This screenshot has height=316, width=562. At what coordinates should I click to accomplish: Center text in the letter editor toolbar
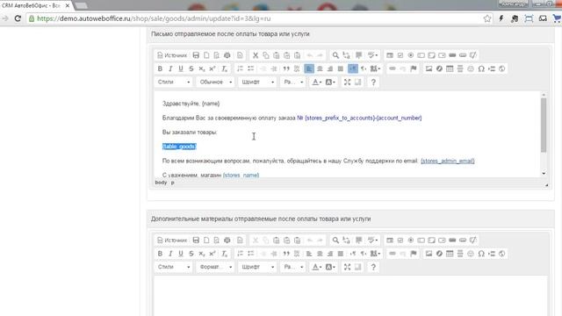tap(320, 68)
